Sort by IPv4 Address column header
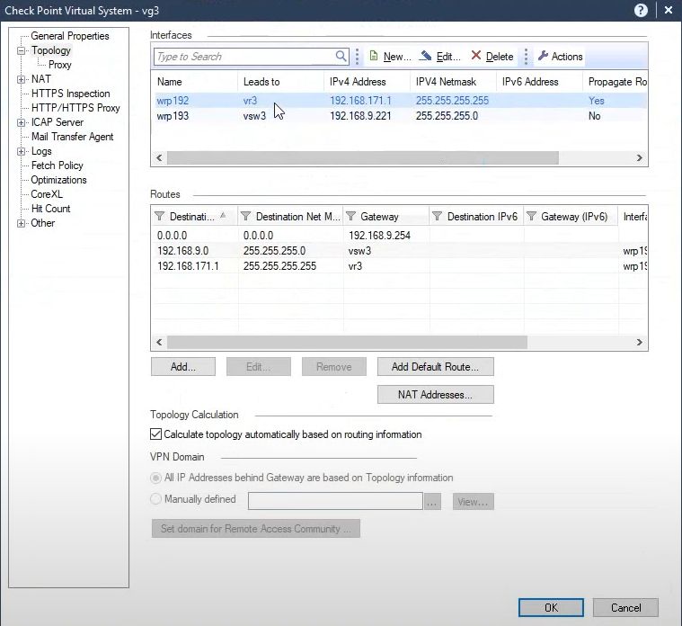 click(x=367, y=82)
